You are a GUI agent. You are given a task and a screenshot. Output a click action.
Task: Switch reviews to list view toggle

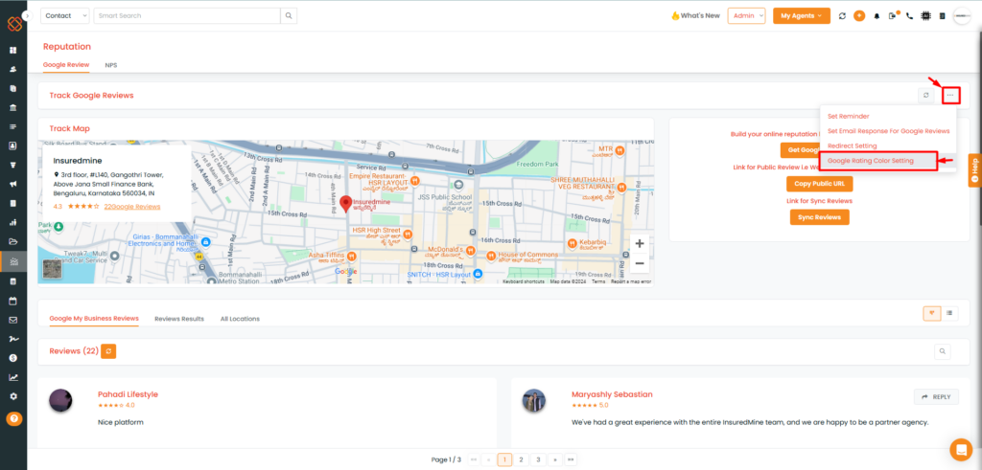coord(949,313)
